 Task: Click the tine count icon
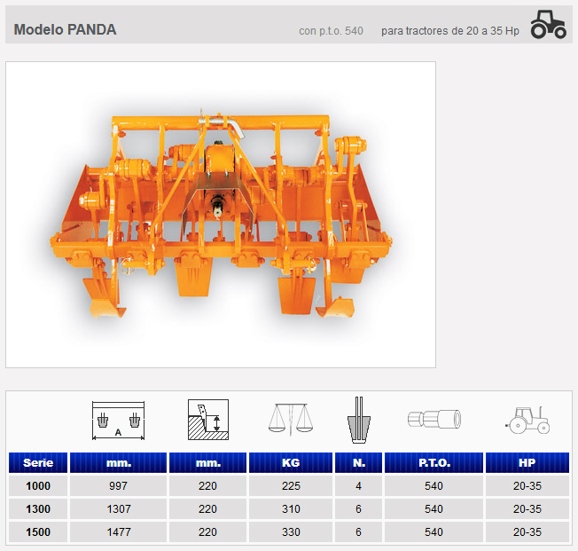coord(359,420)
